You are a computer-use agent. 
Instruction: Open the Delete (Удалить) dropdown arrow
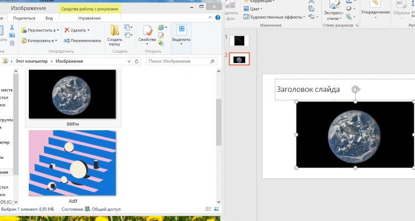pos(89,30)
